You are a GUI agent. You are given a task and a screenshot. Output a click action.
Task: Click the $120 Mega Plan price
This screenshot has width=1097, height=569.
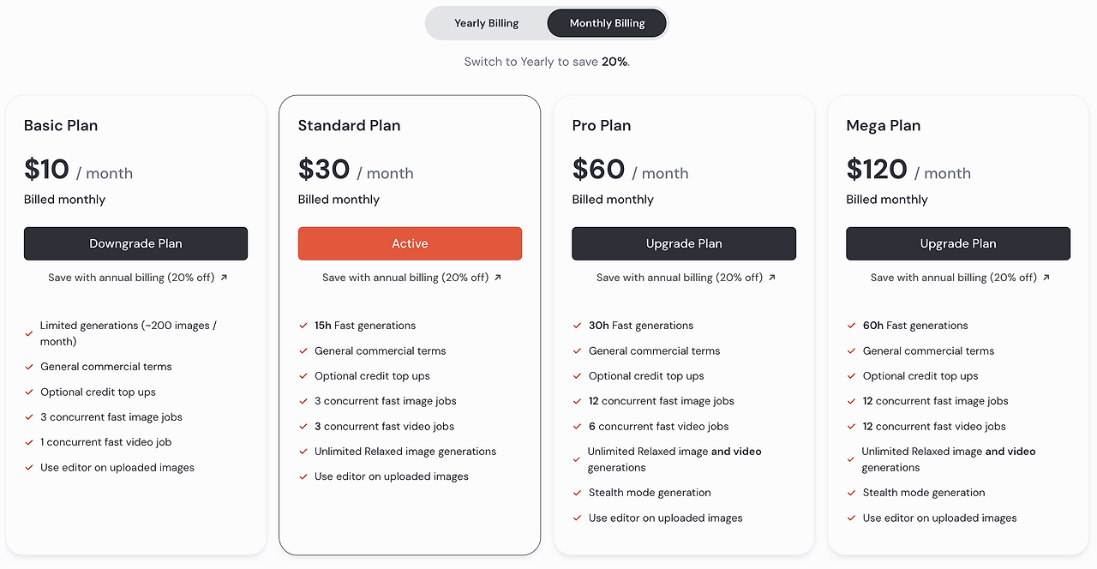(x=877, y=170)
